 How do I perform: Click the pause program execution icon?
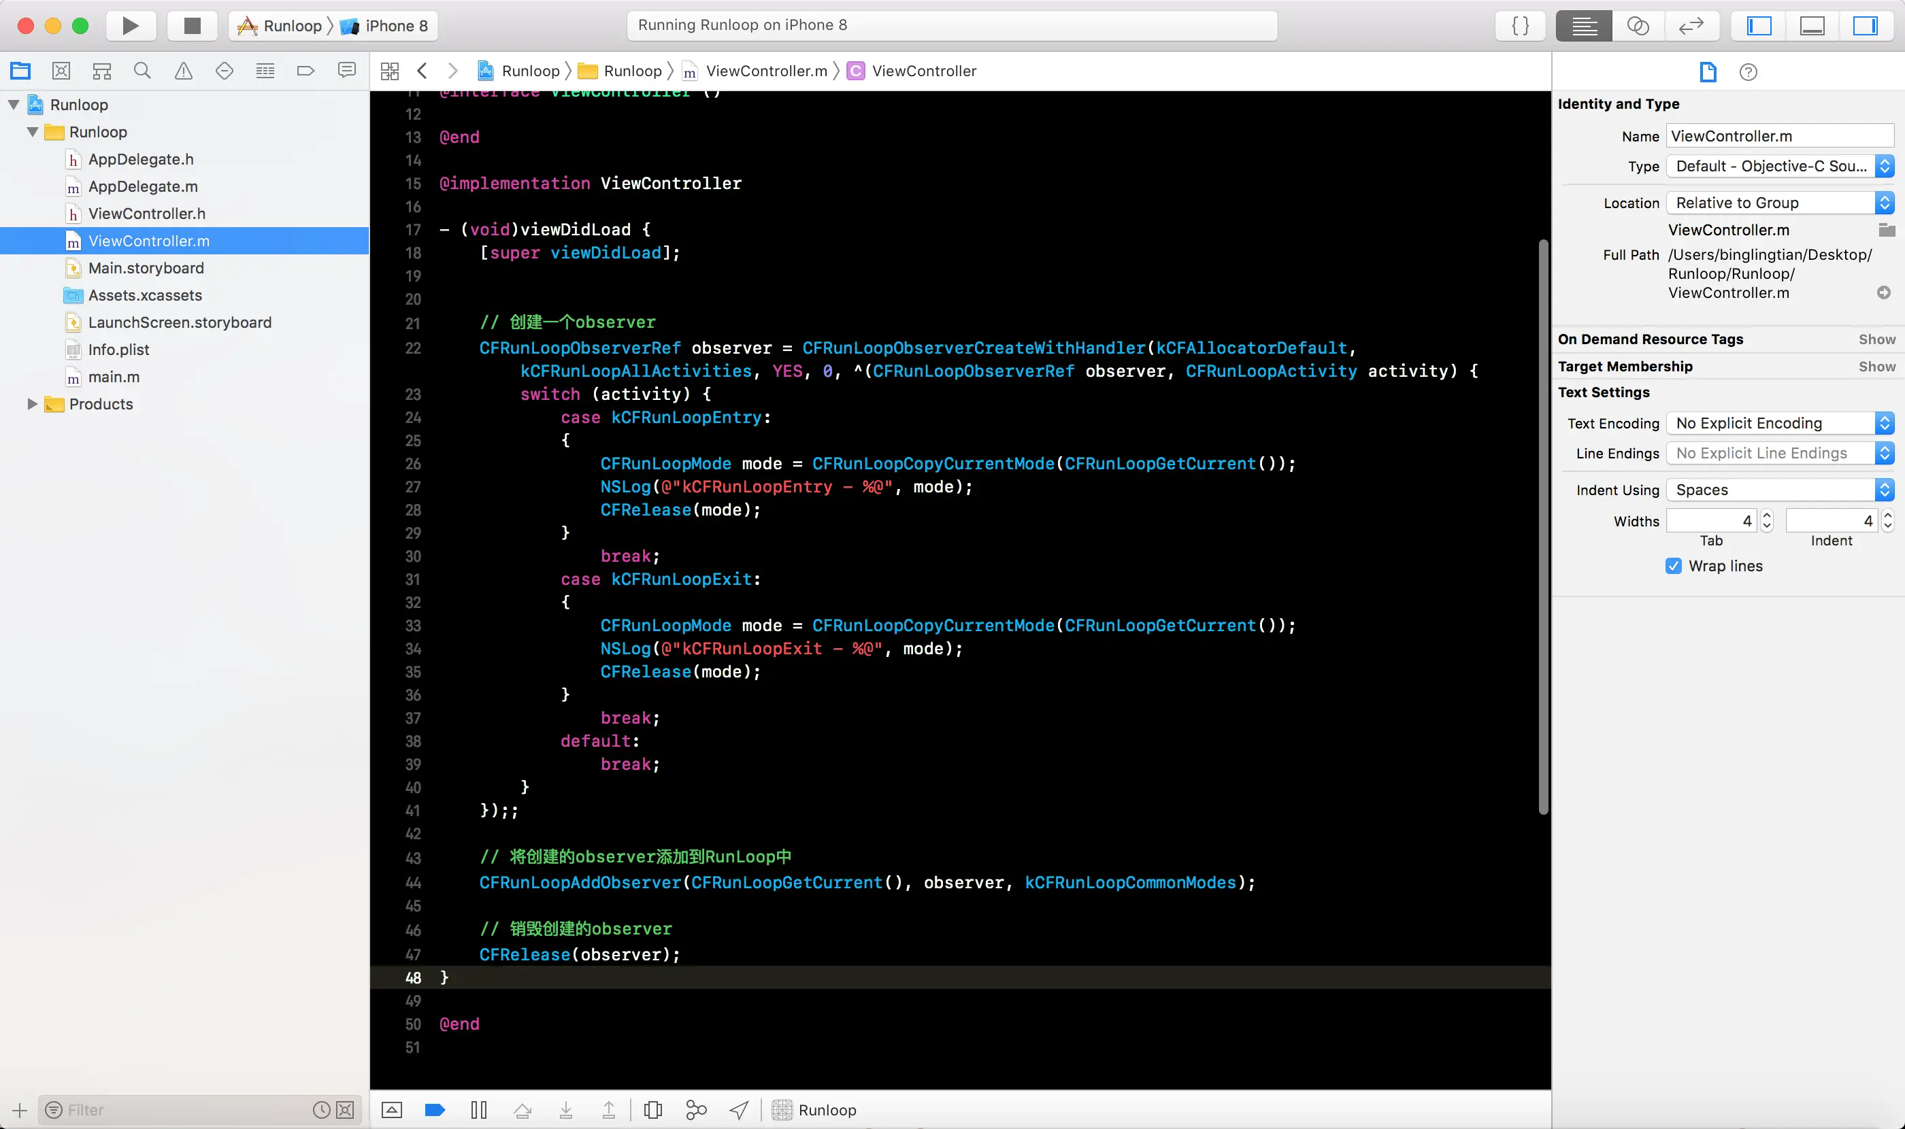click(x=479, y=1110)
